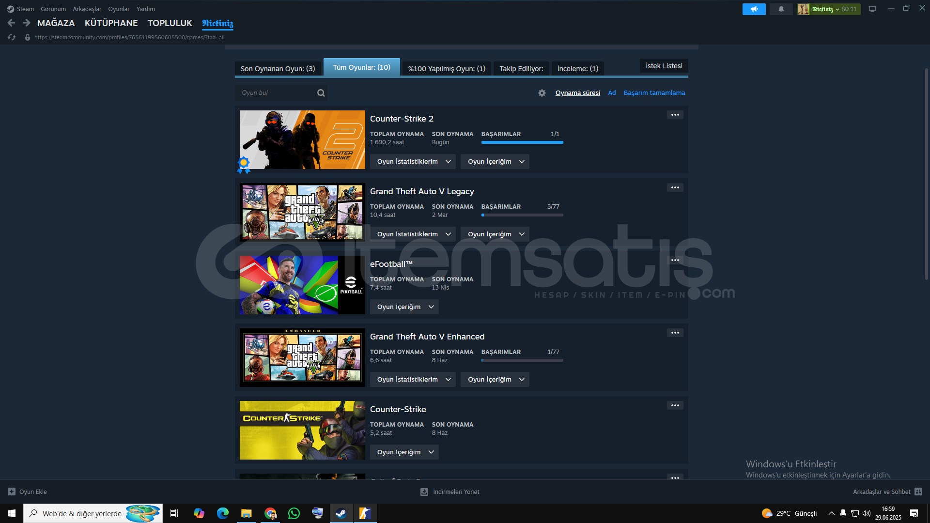The width and height of the screenshot is (930, 523).
Task: Sort games by Ad
Action: pyautogui.click(x=612, y=93)
